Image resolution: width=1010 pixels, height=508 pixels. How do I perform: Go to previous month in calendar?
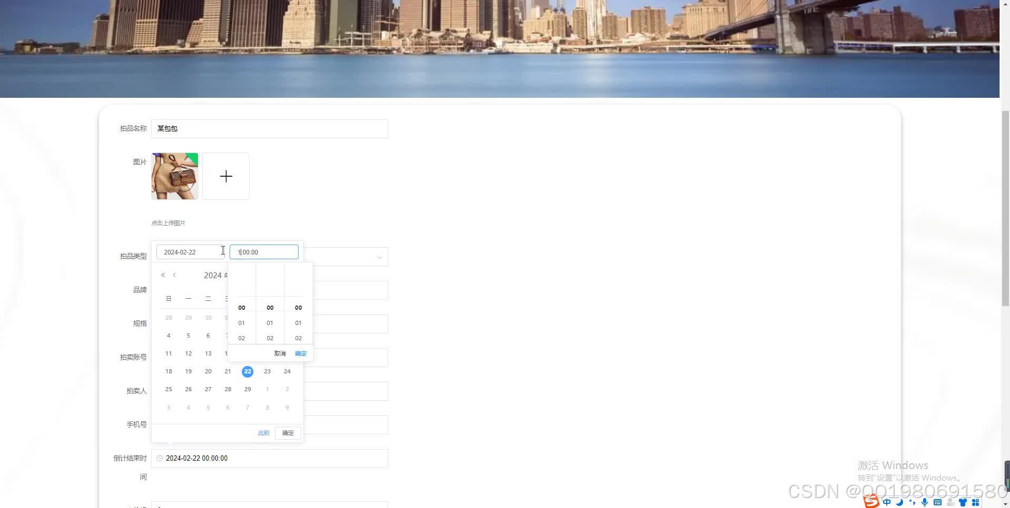pos(174,275)
